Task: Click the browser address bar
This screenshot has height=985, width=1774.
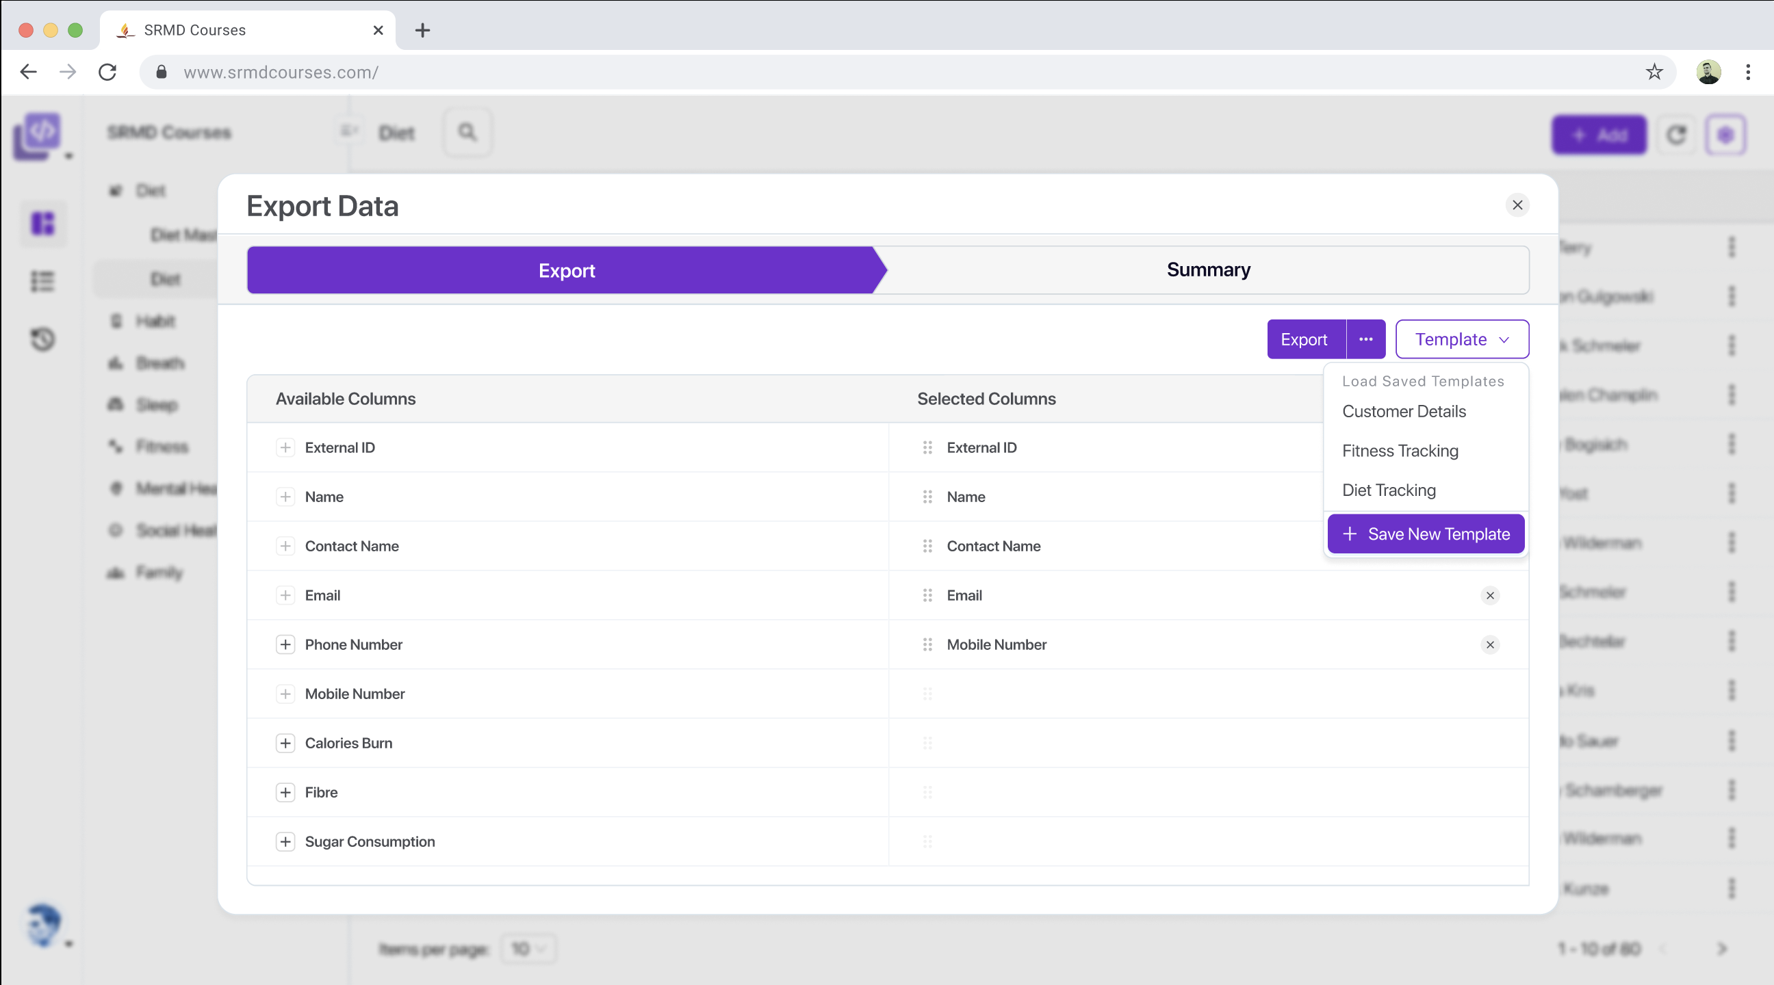Action: [826, 73]
